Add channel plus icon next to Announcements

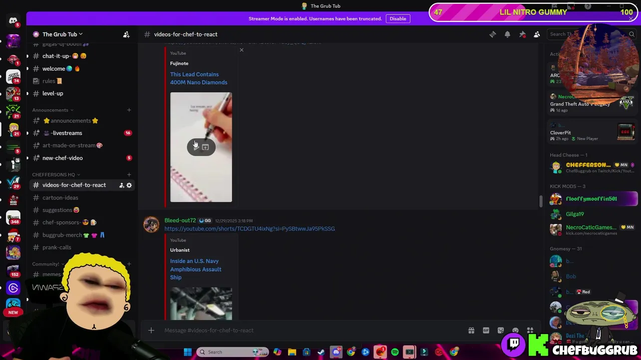point(129,110)
